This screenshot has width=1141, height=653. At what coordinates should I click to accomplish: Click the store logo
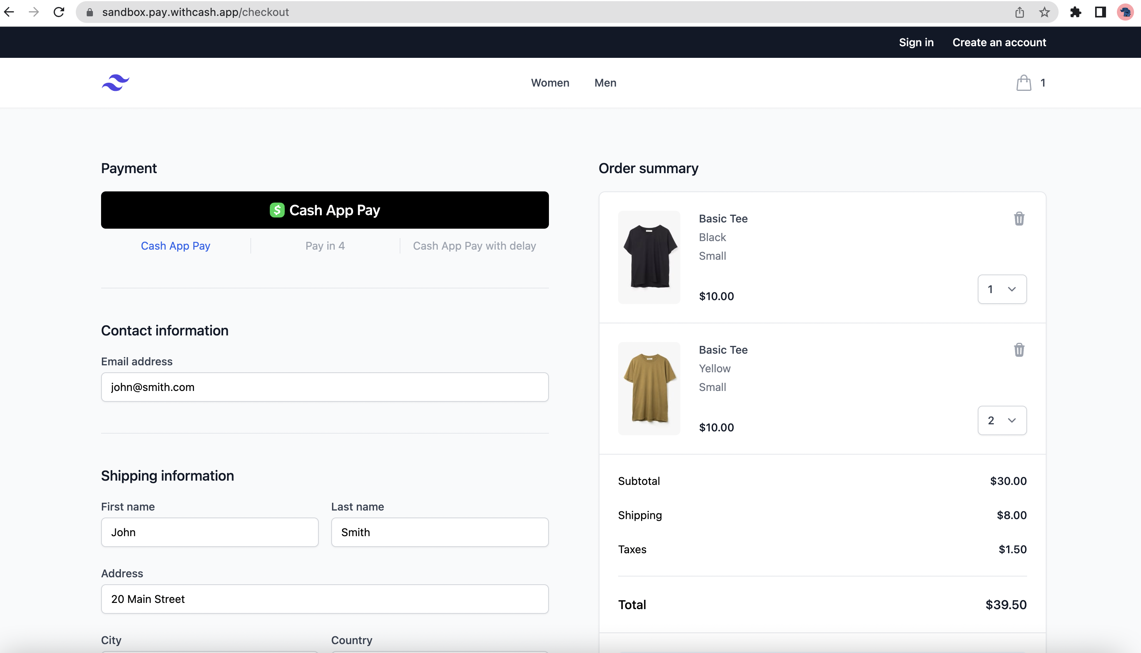coord(115,82)
